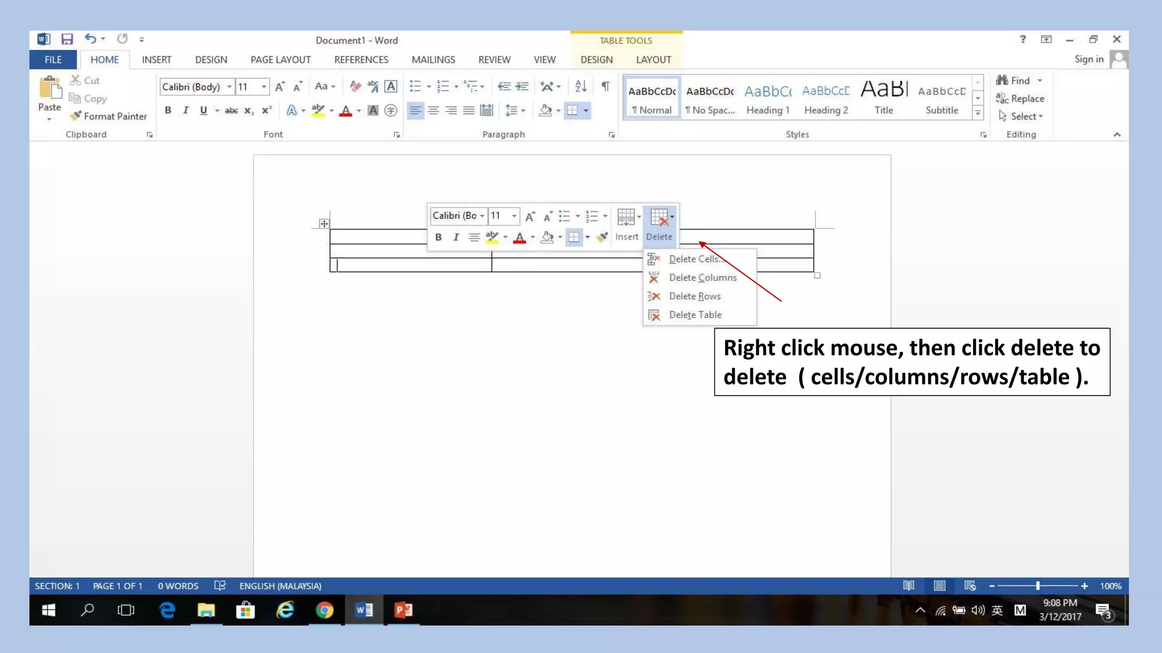
Task: Click the Increase Indent icon
Action: point(522,86)
